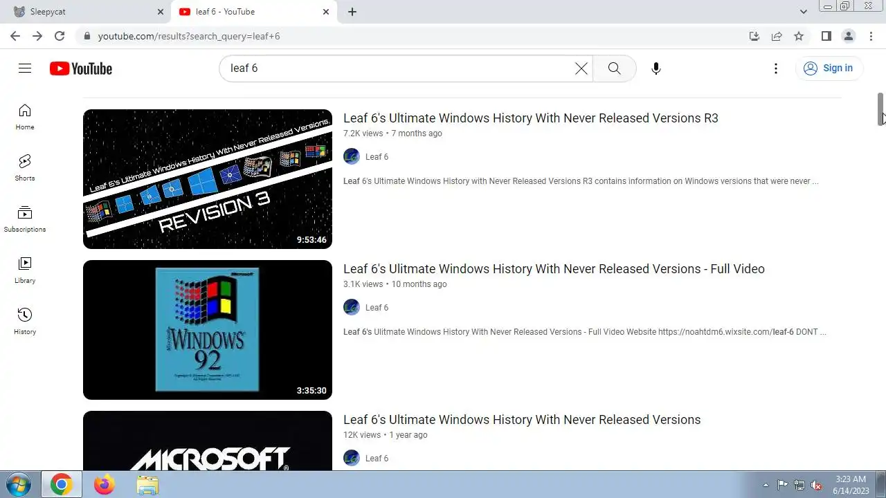886x498 pixels.
Task: Click the Sign in button
Action: click(x=829, y=68)
